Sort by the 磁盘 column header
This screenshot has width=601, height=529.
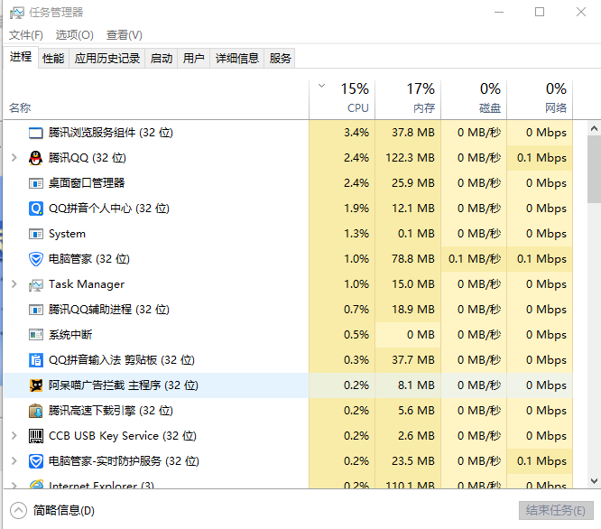pyautogui.click(x=474, y=99)
